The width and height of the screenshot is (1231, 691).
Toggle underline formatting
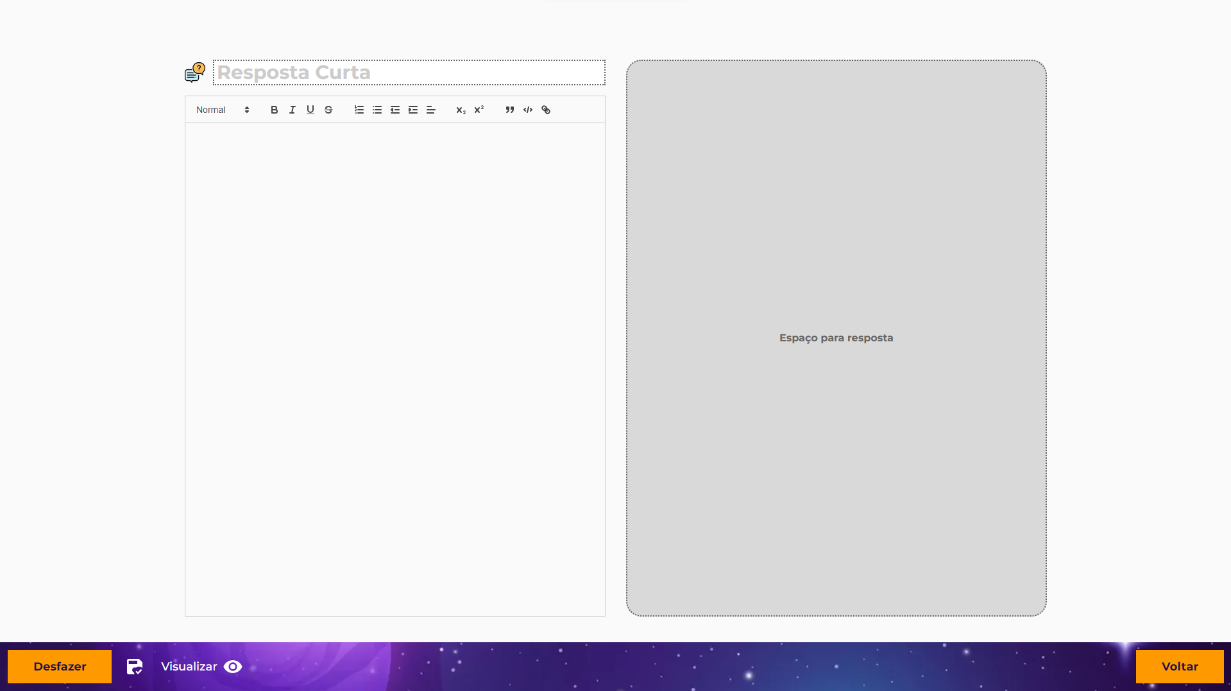tap(310, 110)
